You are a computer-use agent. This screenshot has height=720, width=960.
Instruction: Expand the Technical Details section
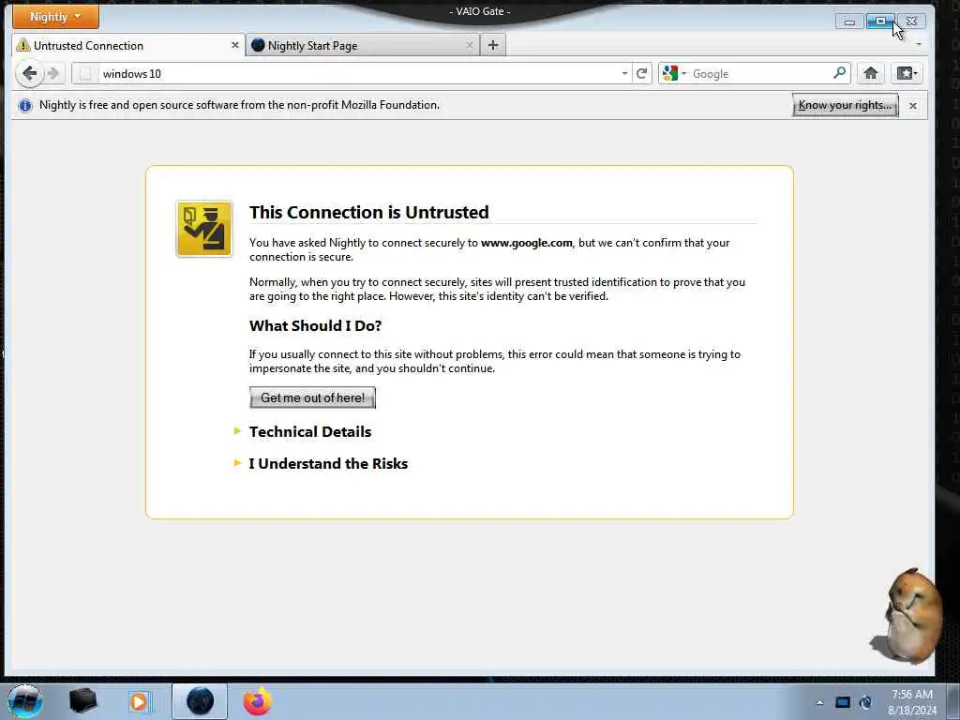pos(309,431)
